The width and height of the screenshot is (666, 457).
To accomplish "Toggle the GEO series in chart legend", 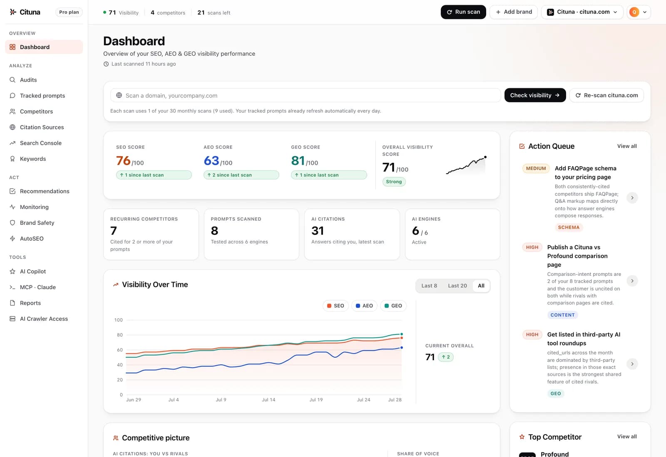I will click(393, 306).
